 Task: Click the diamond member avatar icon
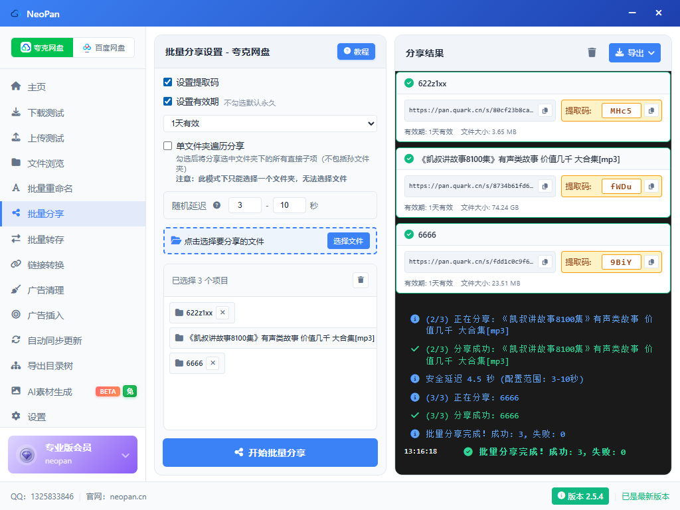(x=27, y=455)
